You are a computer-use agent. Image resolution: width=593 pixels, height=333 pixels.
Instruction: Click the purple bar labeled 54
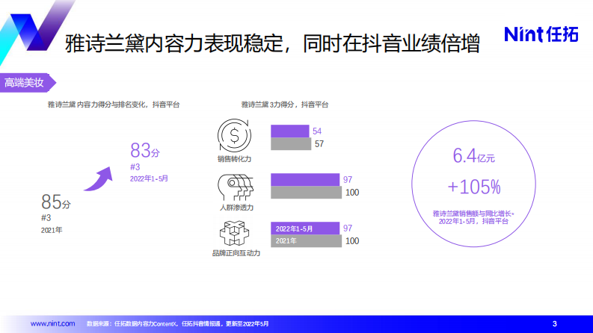[289, 131]
